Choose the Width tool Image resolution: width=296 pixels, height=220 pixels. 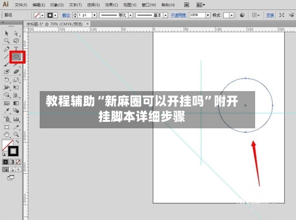(7, 88)
